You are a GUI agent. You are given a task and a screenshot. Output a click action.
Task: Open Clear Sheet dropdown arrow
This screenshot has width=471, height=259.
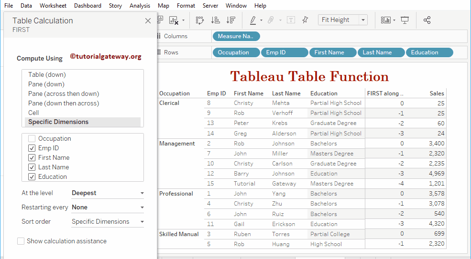[x=183, y=21]
